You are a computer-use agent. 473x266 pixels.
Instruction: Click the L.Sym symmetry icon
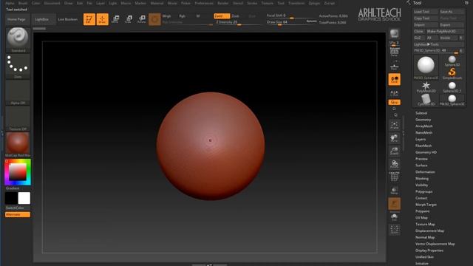click(x=394, y=93)
